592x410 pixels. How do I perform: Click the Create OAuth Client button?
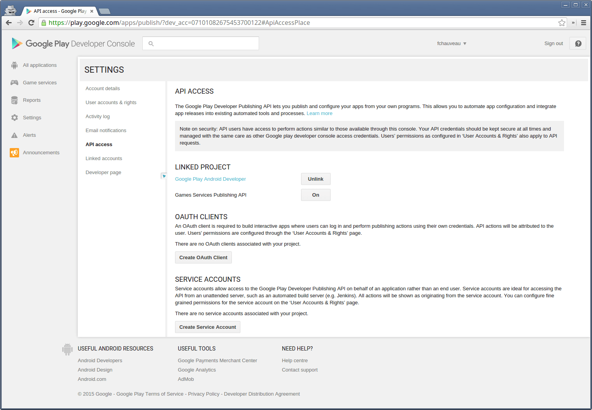click(x=203, y=258)
